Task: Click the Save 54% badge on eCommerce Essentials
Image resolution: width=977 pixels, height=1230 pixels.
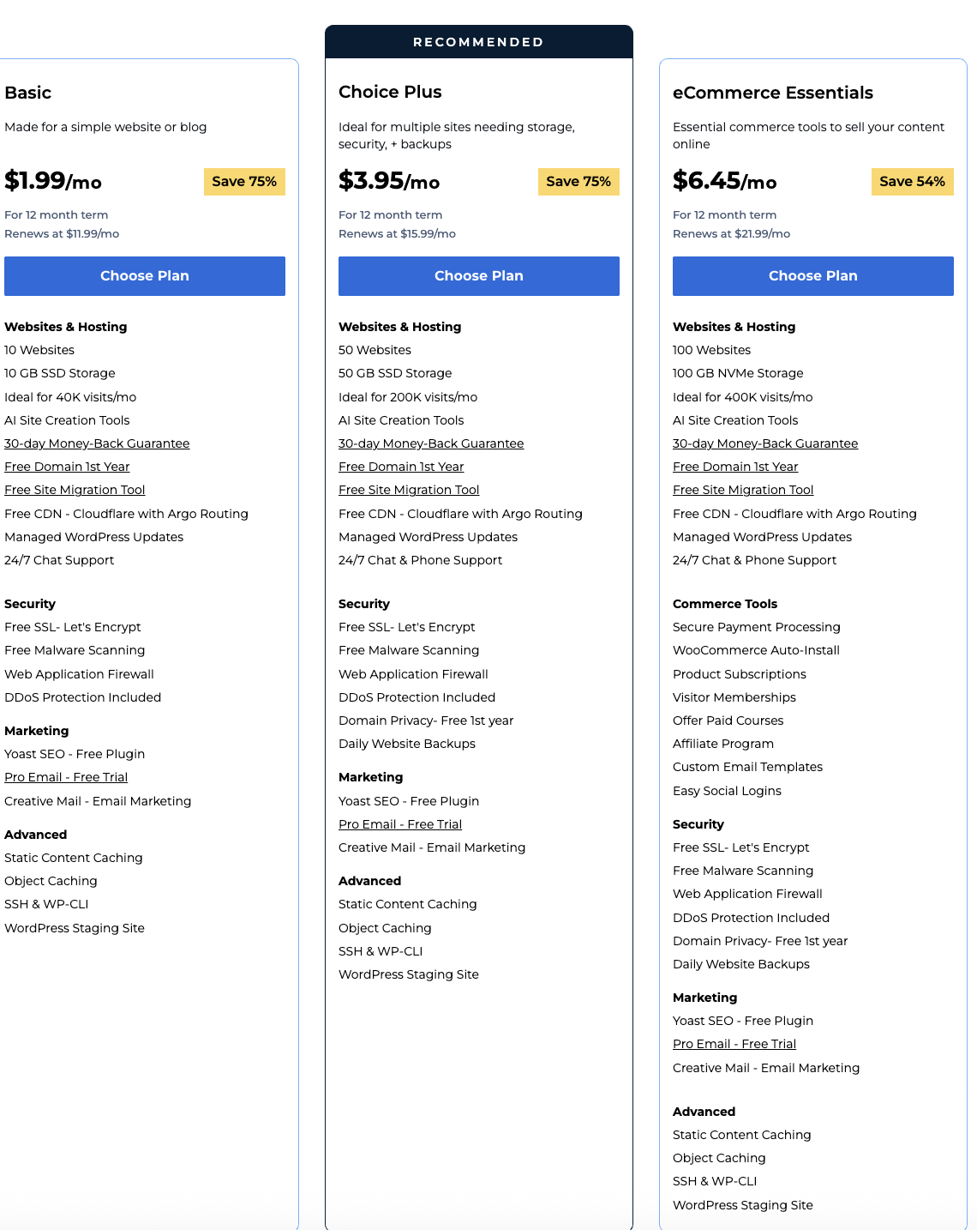Action: 912,182
